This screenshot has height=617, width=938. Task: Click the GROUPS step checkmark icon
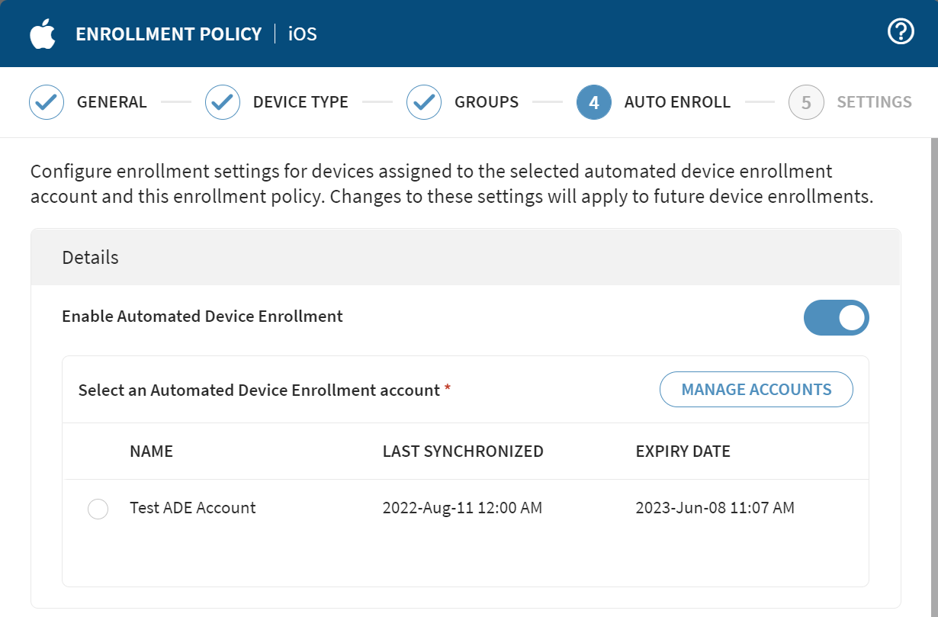tap(424, 102)
